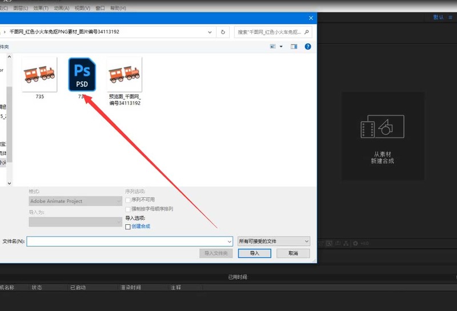Image resolution: width=457 pixels, height=311 pixels.
Task: Click the change view layout icon
Action: tap(273, 47)
